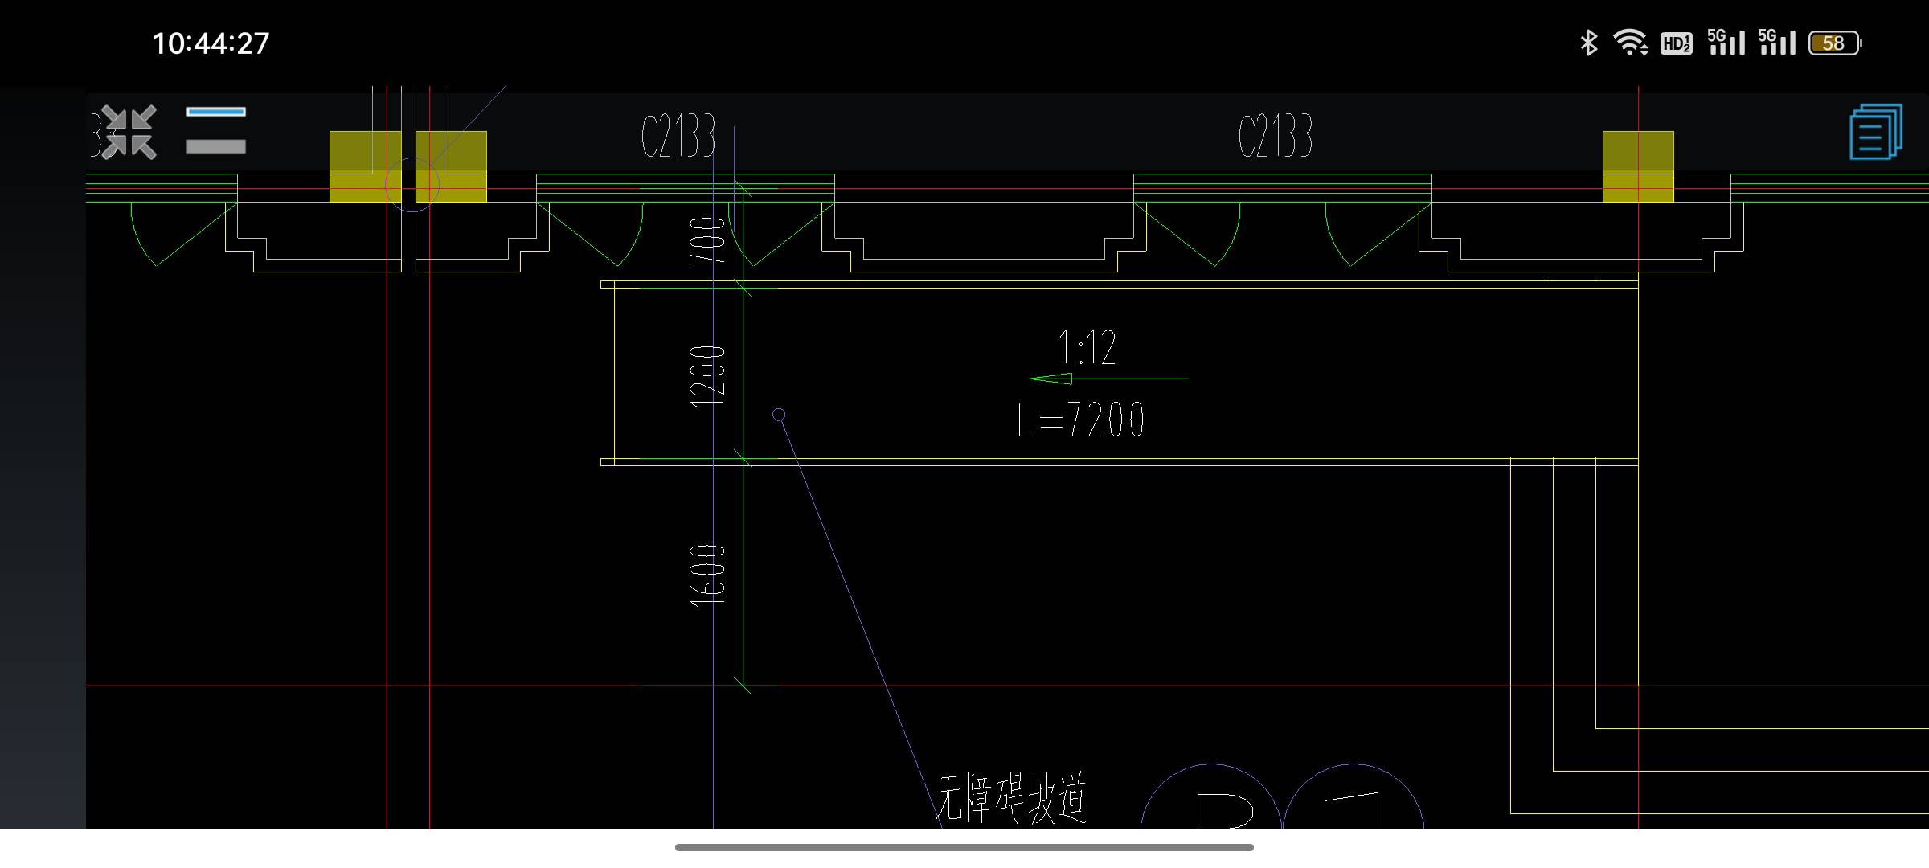Tap the battery level indicator

(1835, 43)
